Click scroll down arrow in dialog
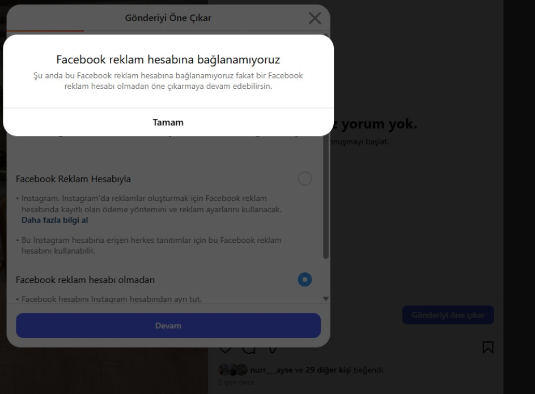 [x=326, y=298]
